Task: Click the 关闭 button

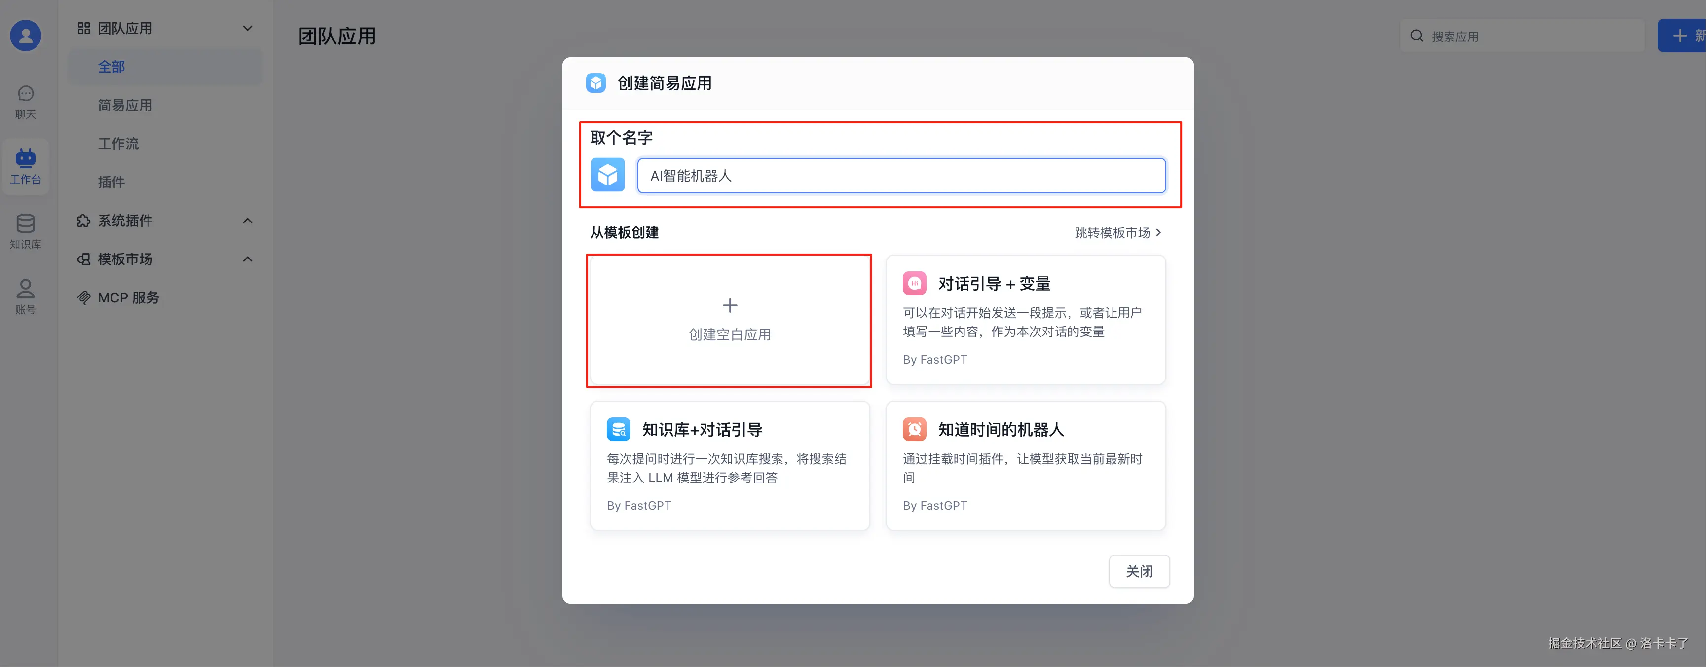Action: [1139, 571]
